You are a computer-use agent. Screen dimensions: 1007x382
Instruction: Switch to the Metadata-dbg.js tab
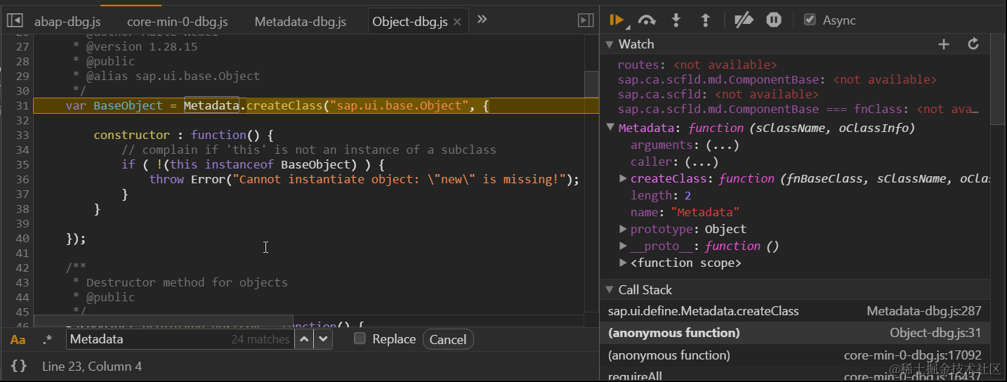[300, 22]
